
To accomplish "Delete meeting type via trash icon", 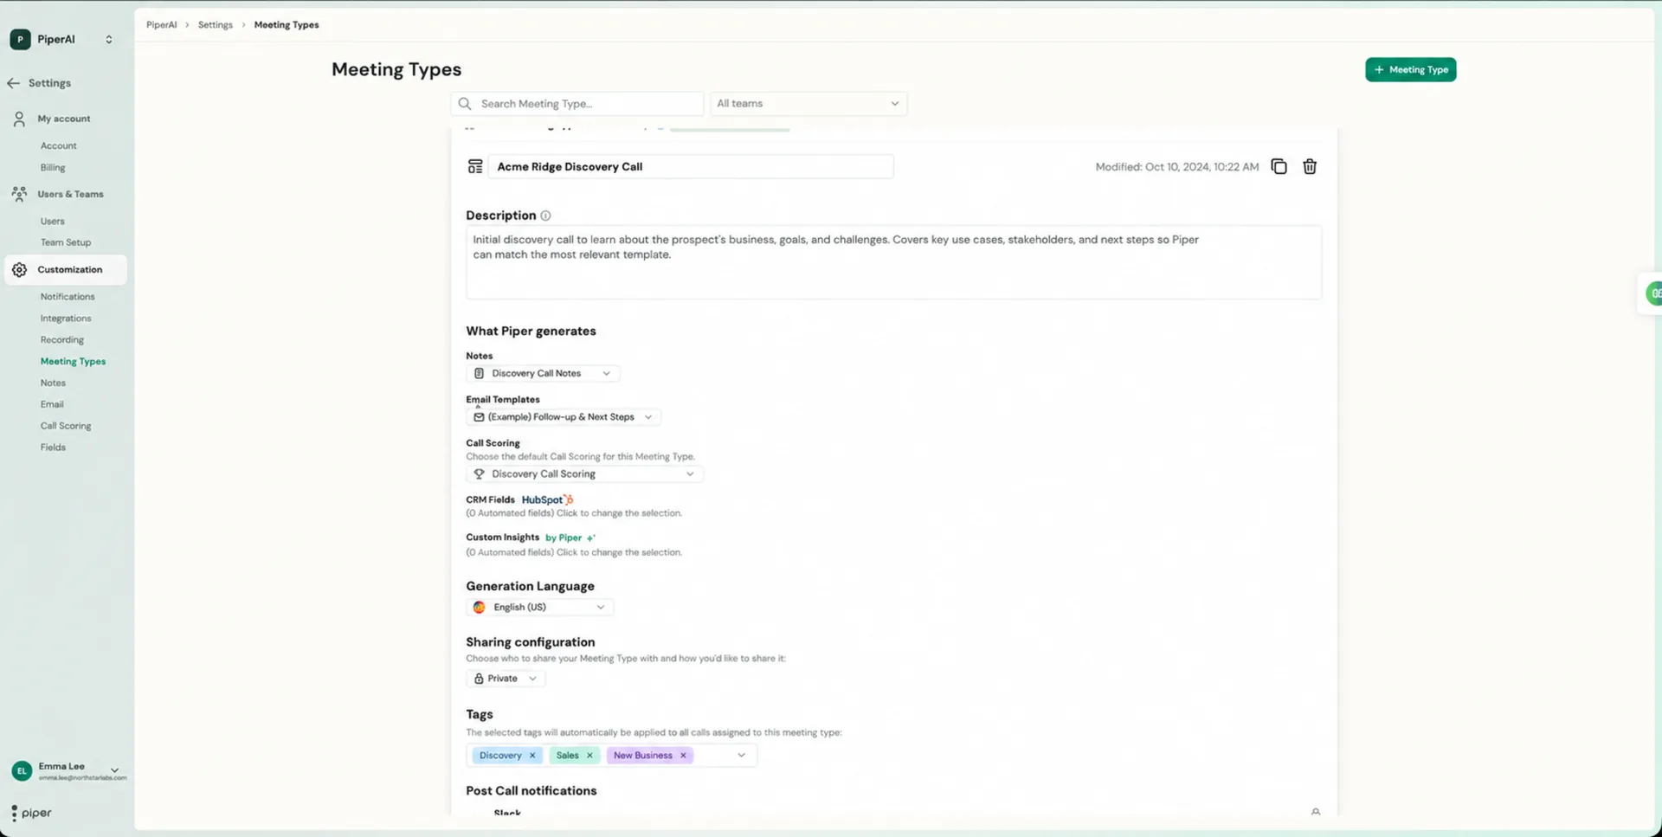I will coord(1310,166).
